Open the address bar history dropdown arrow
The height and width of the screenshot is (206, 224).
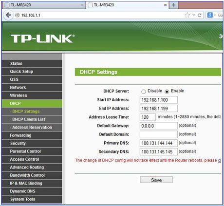[194, 15]
